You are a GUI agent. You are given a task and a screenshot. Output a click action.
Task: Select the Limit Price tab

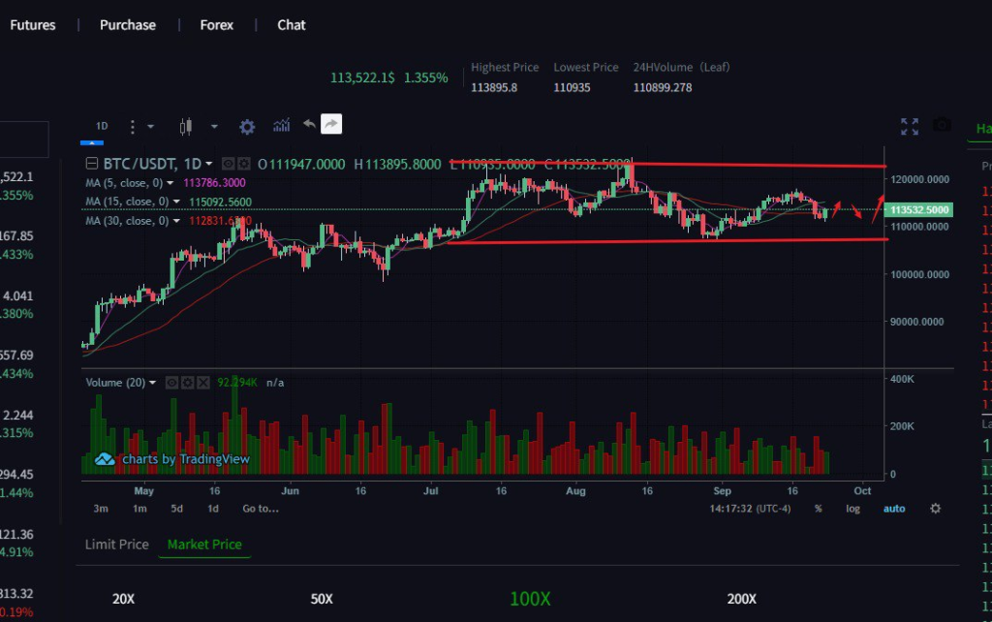pos(116,544)
